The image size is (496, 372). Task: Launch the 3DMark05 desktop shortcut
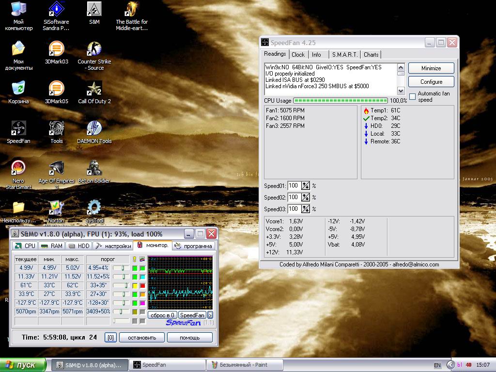(56, 93)
